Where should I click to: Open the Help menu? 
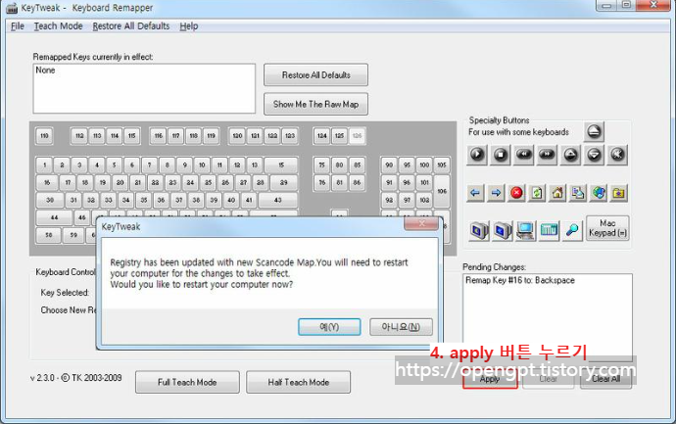189,26
